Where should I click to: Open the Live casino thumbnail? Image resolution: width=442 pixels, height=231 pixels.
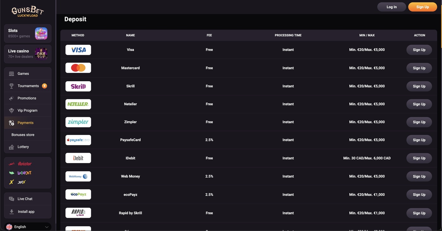pos(41,54)
